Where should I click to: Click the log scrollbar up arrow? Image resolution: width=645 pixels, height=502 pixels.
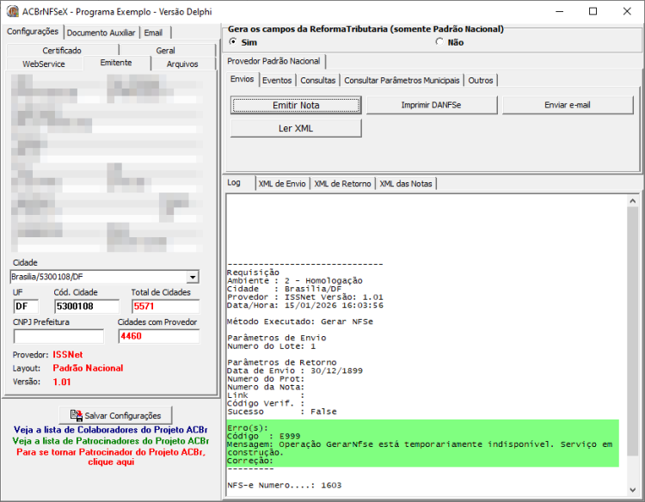coord(633,200)
